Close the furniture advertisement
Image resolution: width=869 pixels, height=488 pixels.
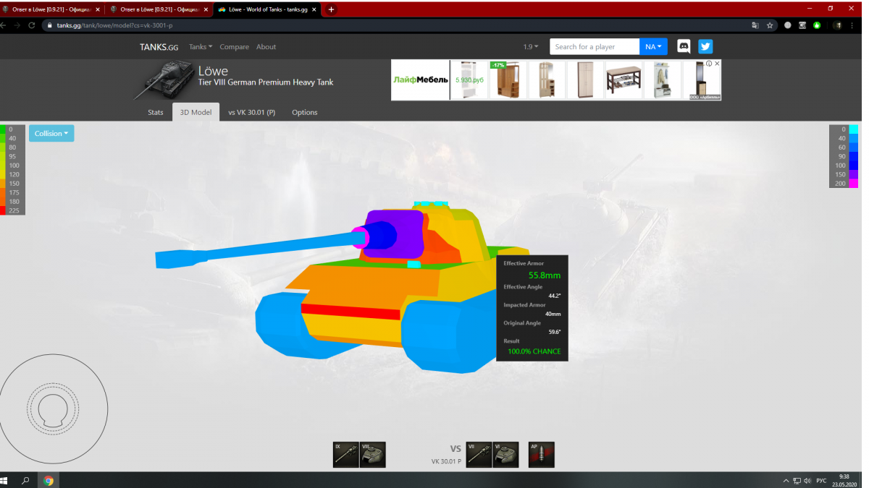(x=718, y=64)
